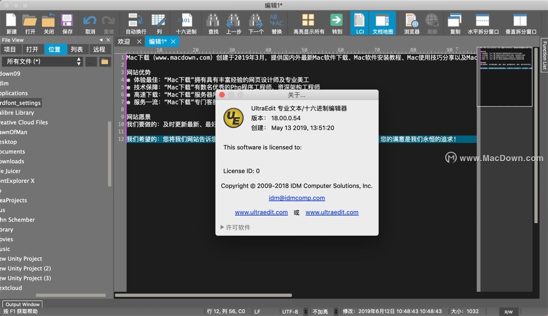Switch to the 列表 tab in File View

coord(77,50)
